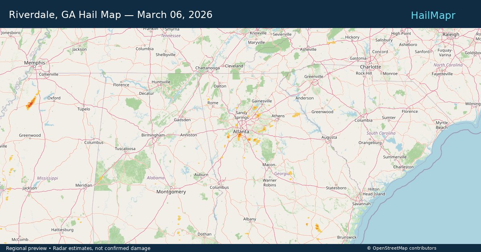Click the Florence, Alabama city label

click(x=121, y=85)
